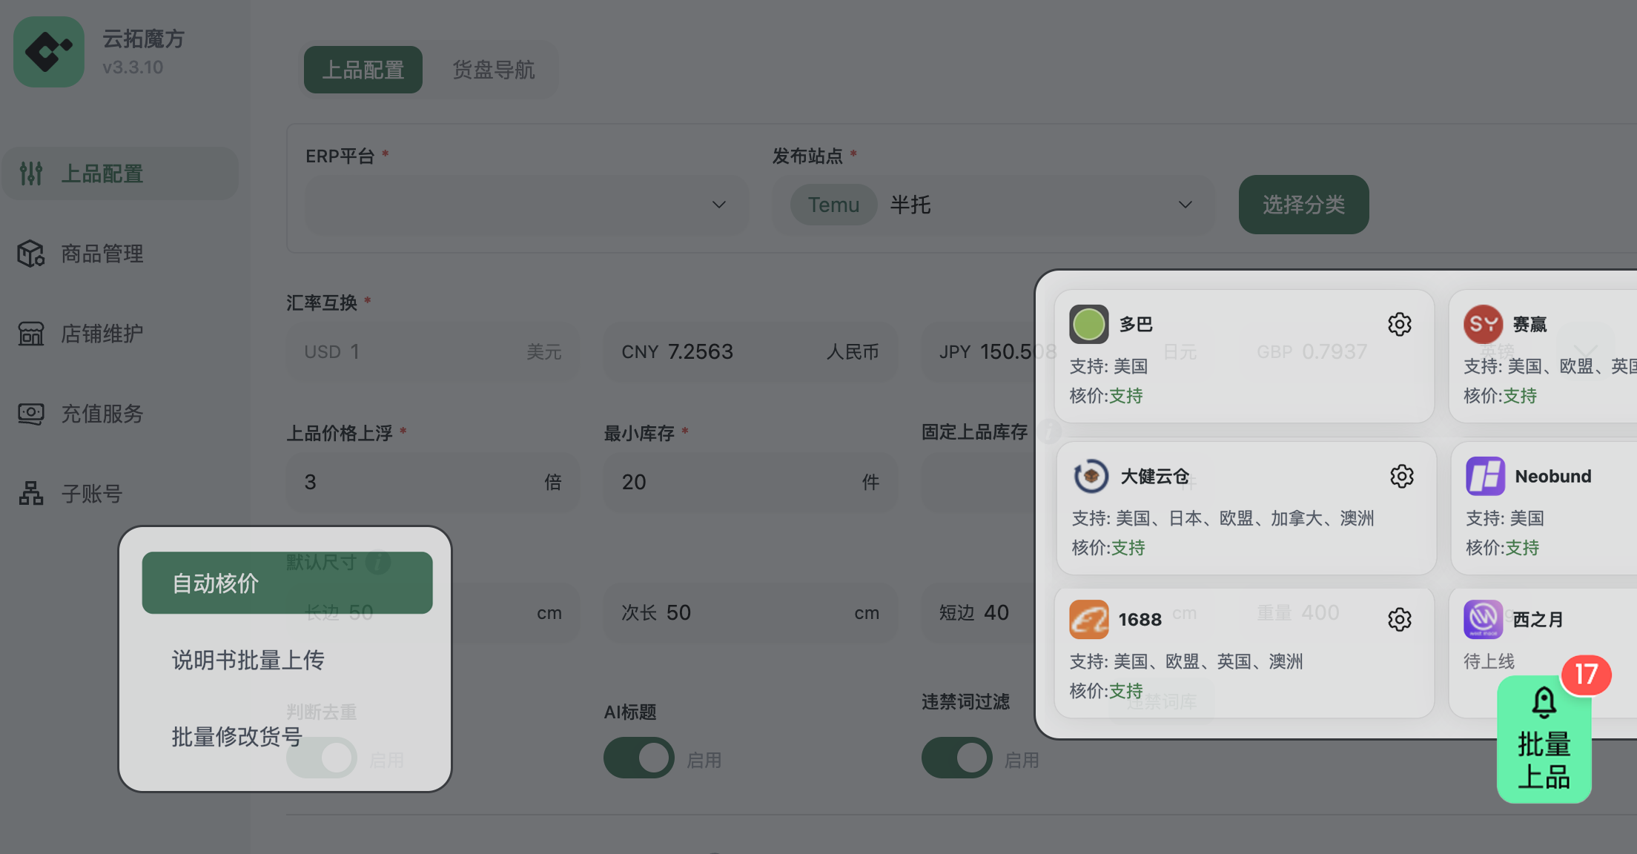This screenshot has height=854, width=1637.
Task: Open settings gear on 1688 card
Action: (x=1400, y=619)
